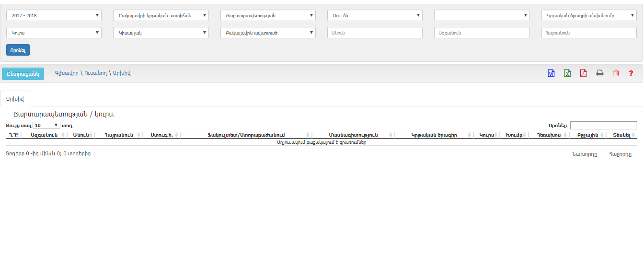
Task: Change rows shown per page dropdown
Action: pos(46,125)
